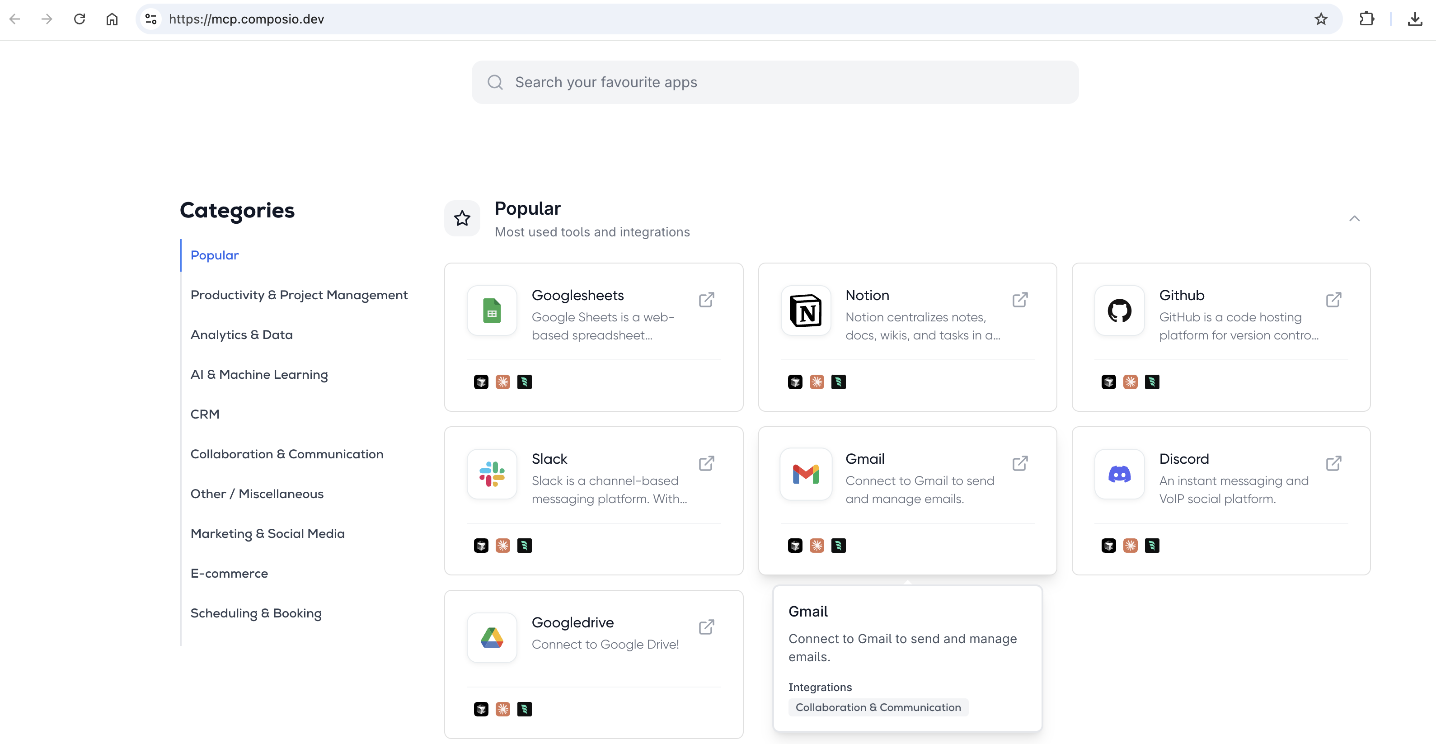The height and width of the screenshot is (744, 1436).
Task: Click the Windsurf icon on the Googlesheets card
Action: point(525,382)
